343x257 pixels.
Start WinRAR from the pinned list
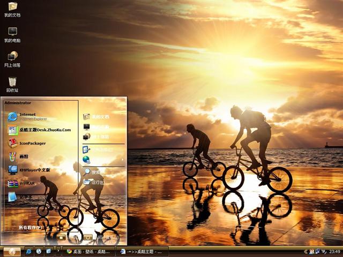click(x=27, y=183)
